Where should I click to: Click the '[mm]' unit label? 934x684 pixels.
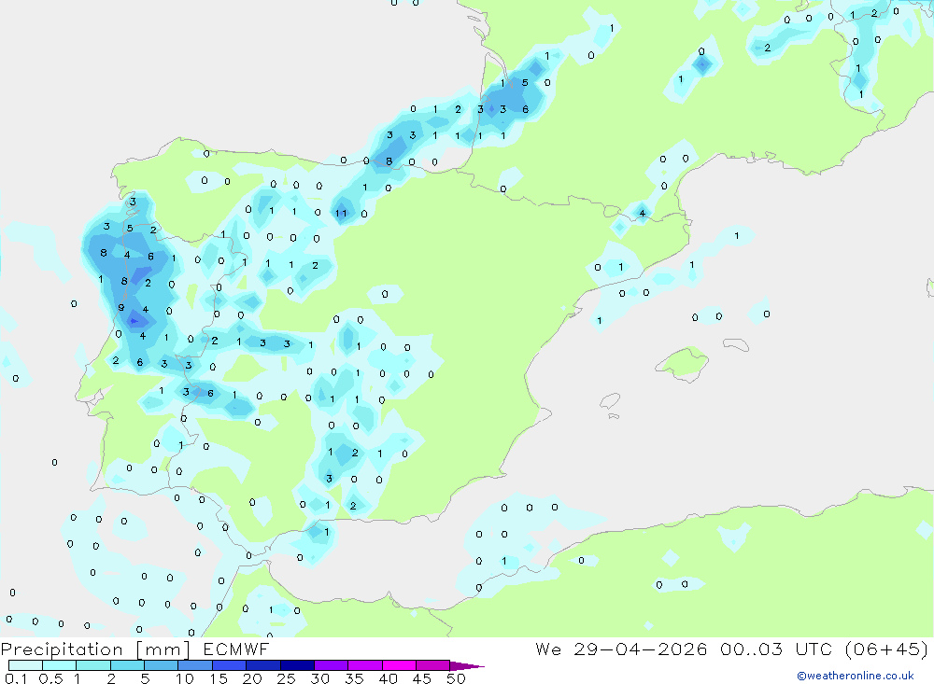point(163,649)
